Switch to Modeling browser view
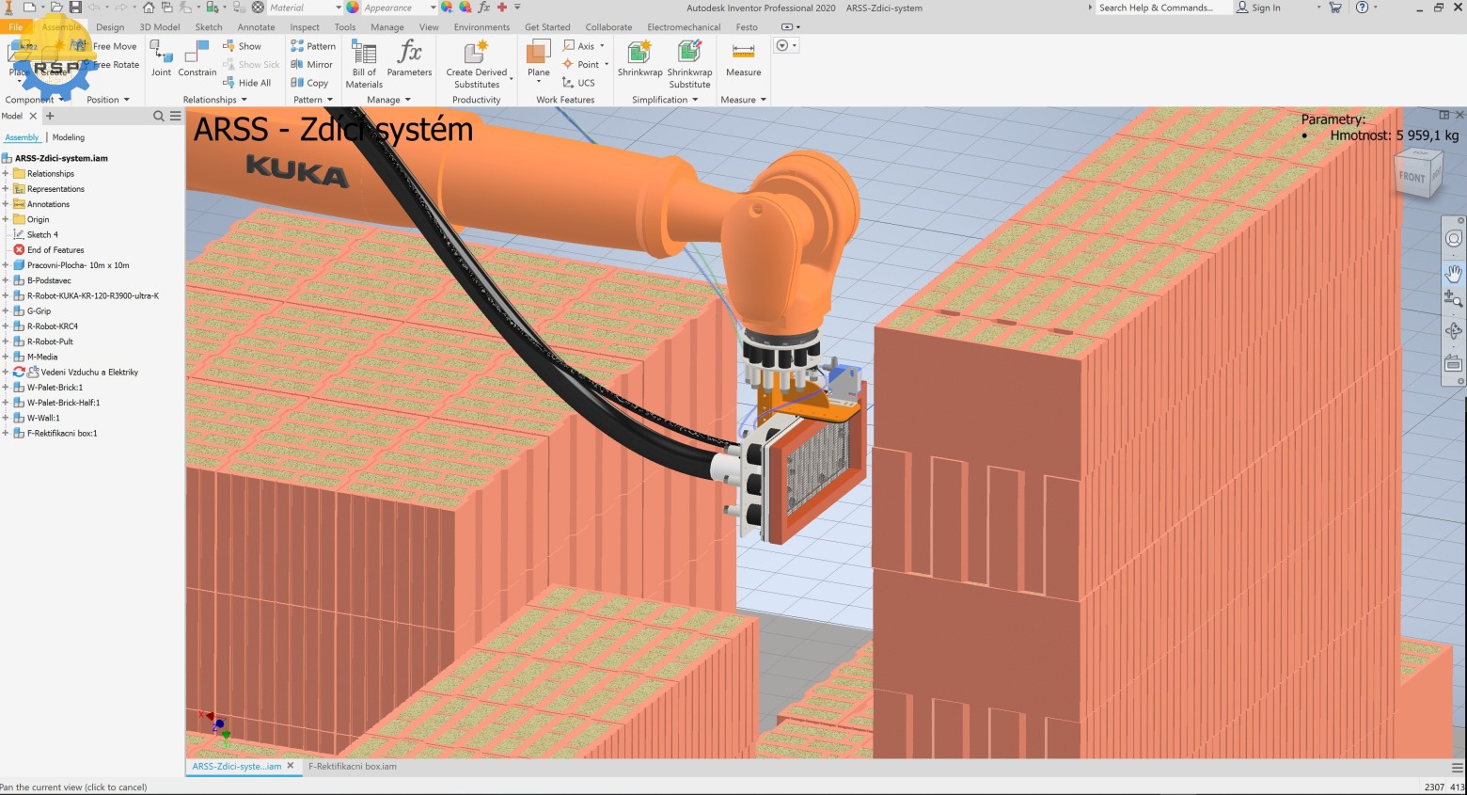 [x=69, y=137]
